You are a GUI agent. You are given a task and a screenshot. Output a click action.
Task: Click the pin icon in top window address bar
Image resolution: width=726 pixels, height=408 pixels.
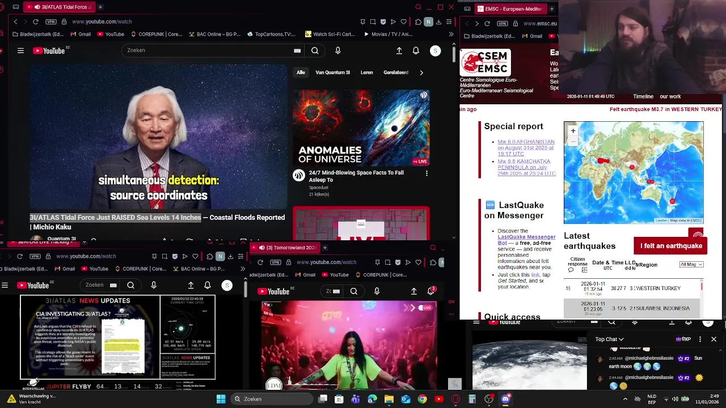pyautogui.click(x=362, y=22)
